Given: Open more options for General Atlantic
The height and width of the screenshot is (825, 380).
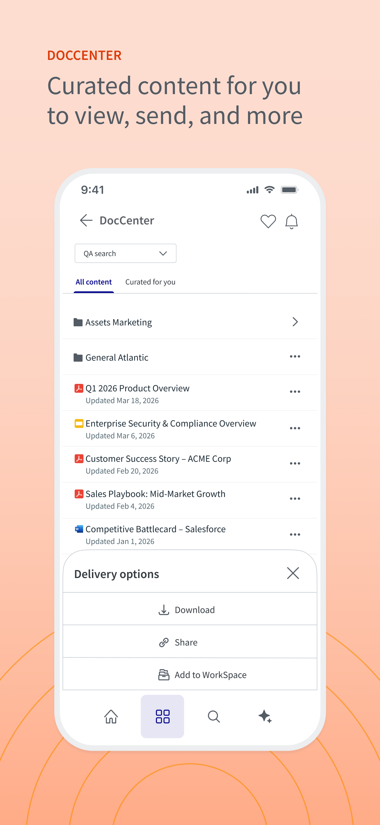Looking at the screenshot, I should click(295, 356).
